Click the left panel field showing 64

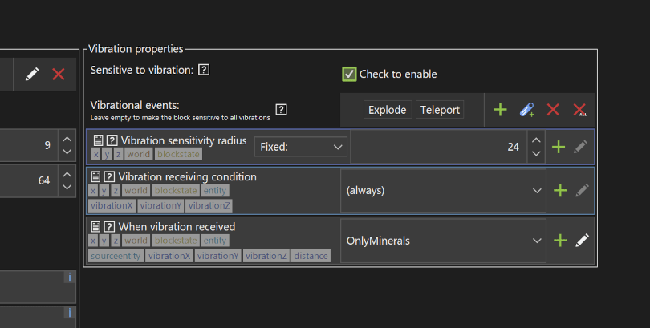click(29, 181)
